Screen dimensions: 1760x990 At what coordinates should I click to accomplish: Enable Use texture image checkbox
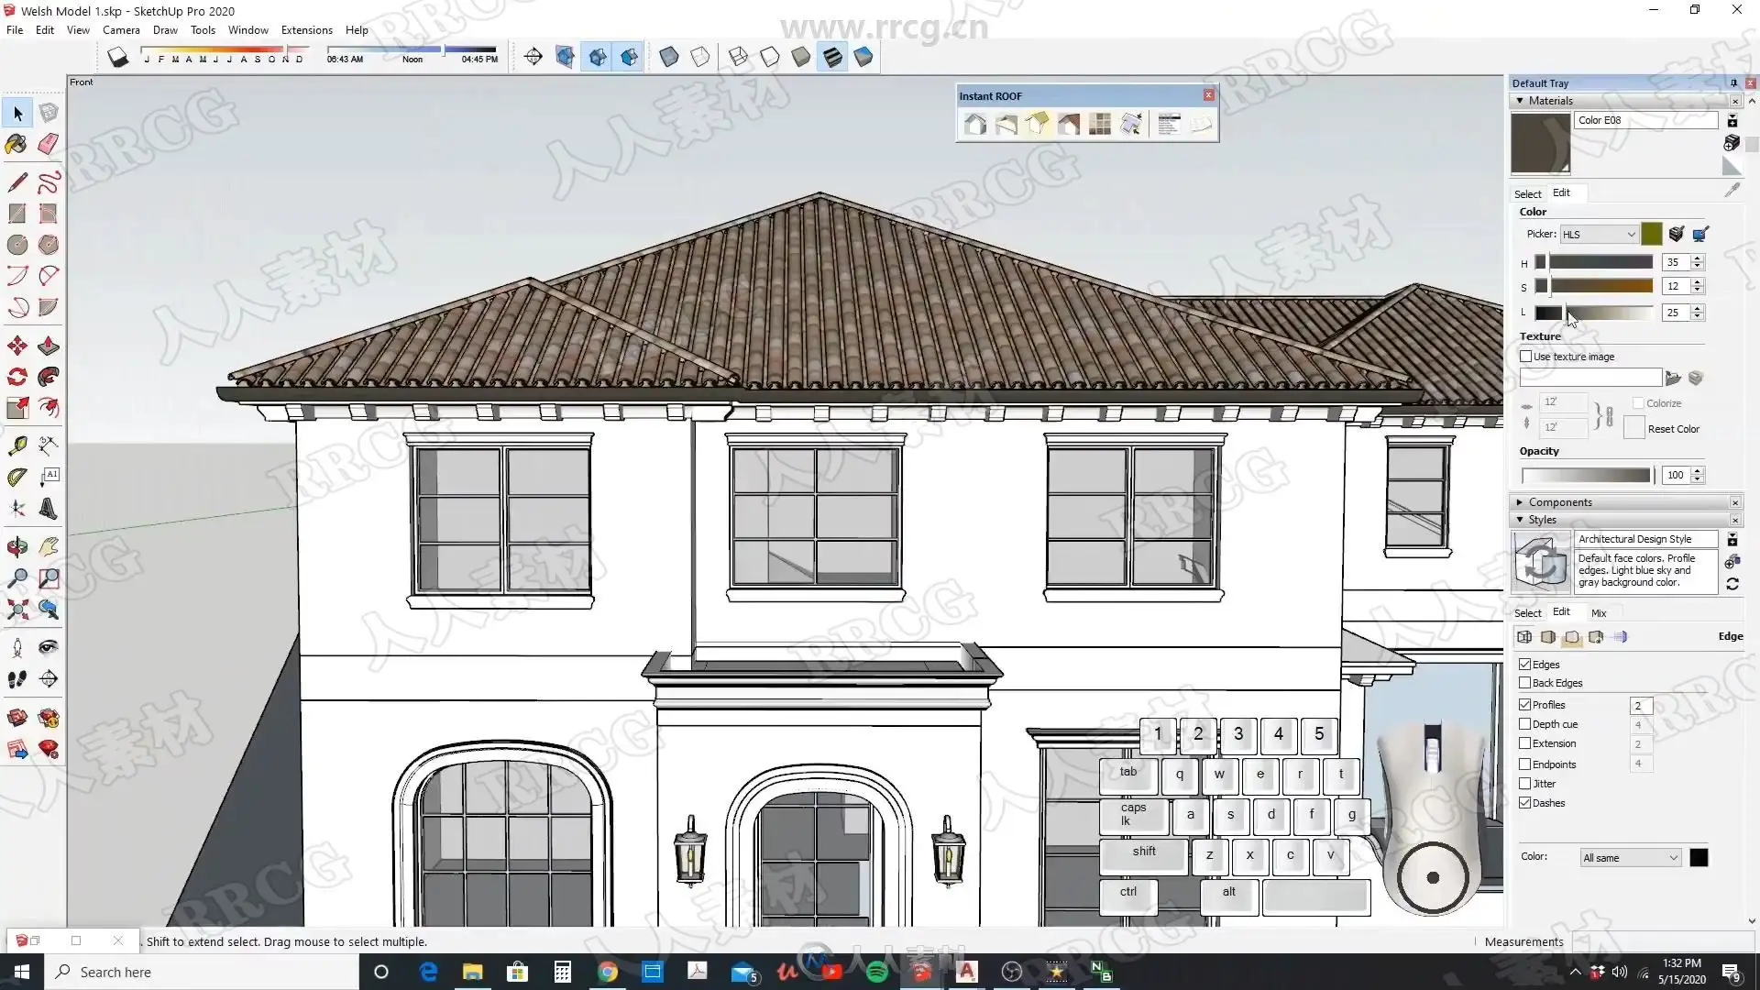point(1526,357)
